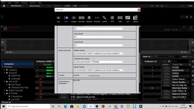Open the File menu
This screenshot has height=109, width=194.
click(3, 3)
